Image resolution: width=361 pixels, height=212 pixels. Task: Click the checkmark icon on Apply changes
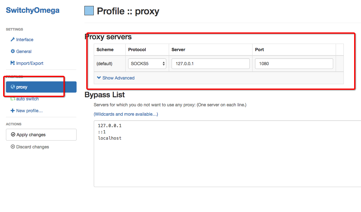[x=13, y=134]
